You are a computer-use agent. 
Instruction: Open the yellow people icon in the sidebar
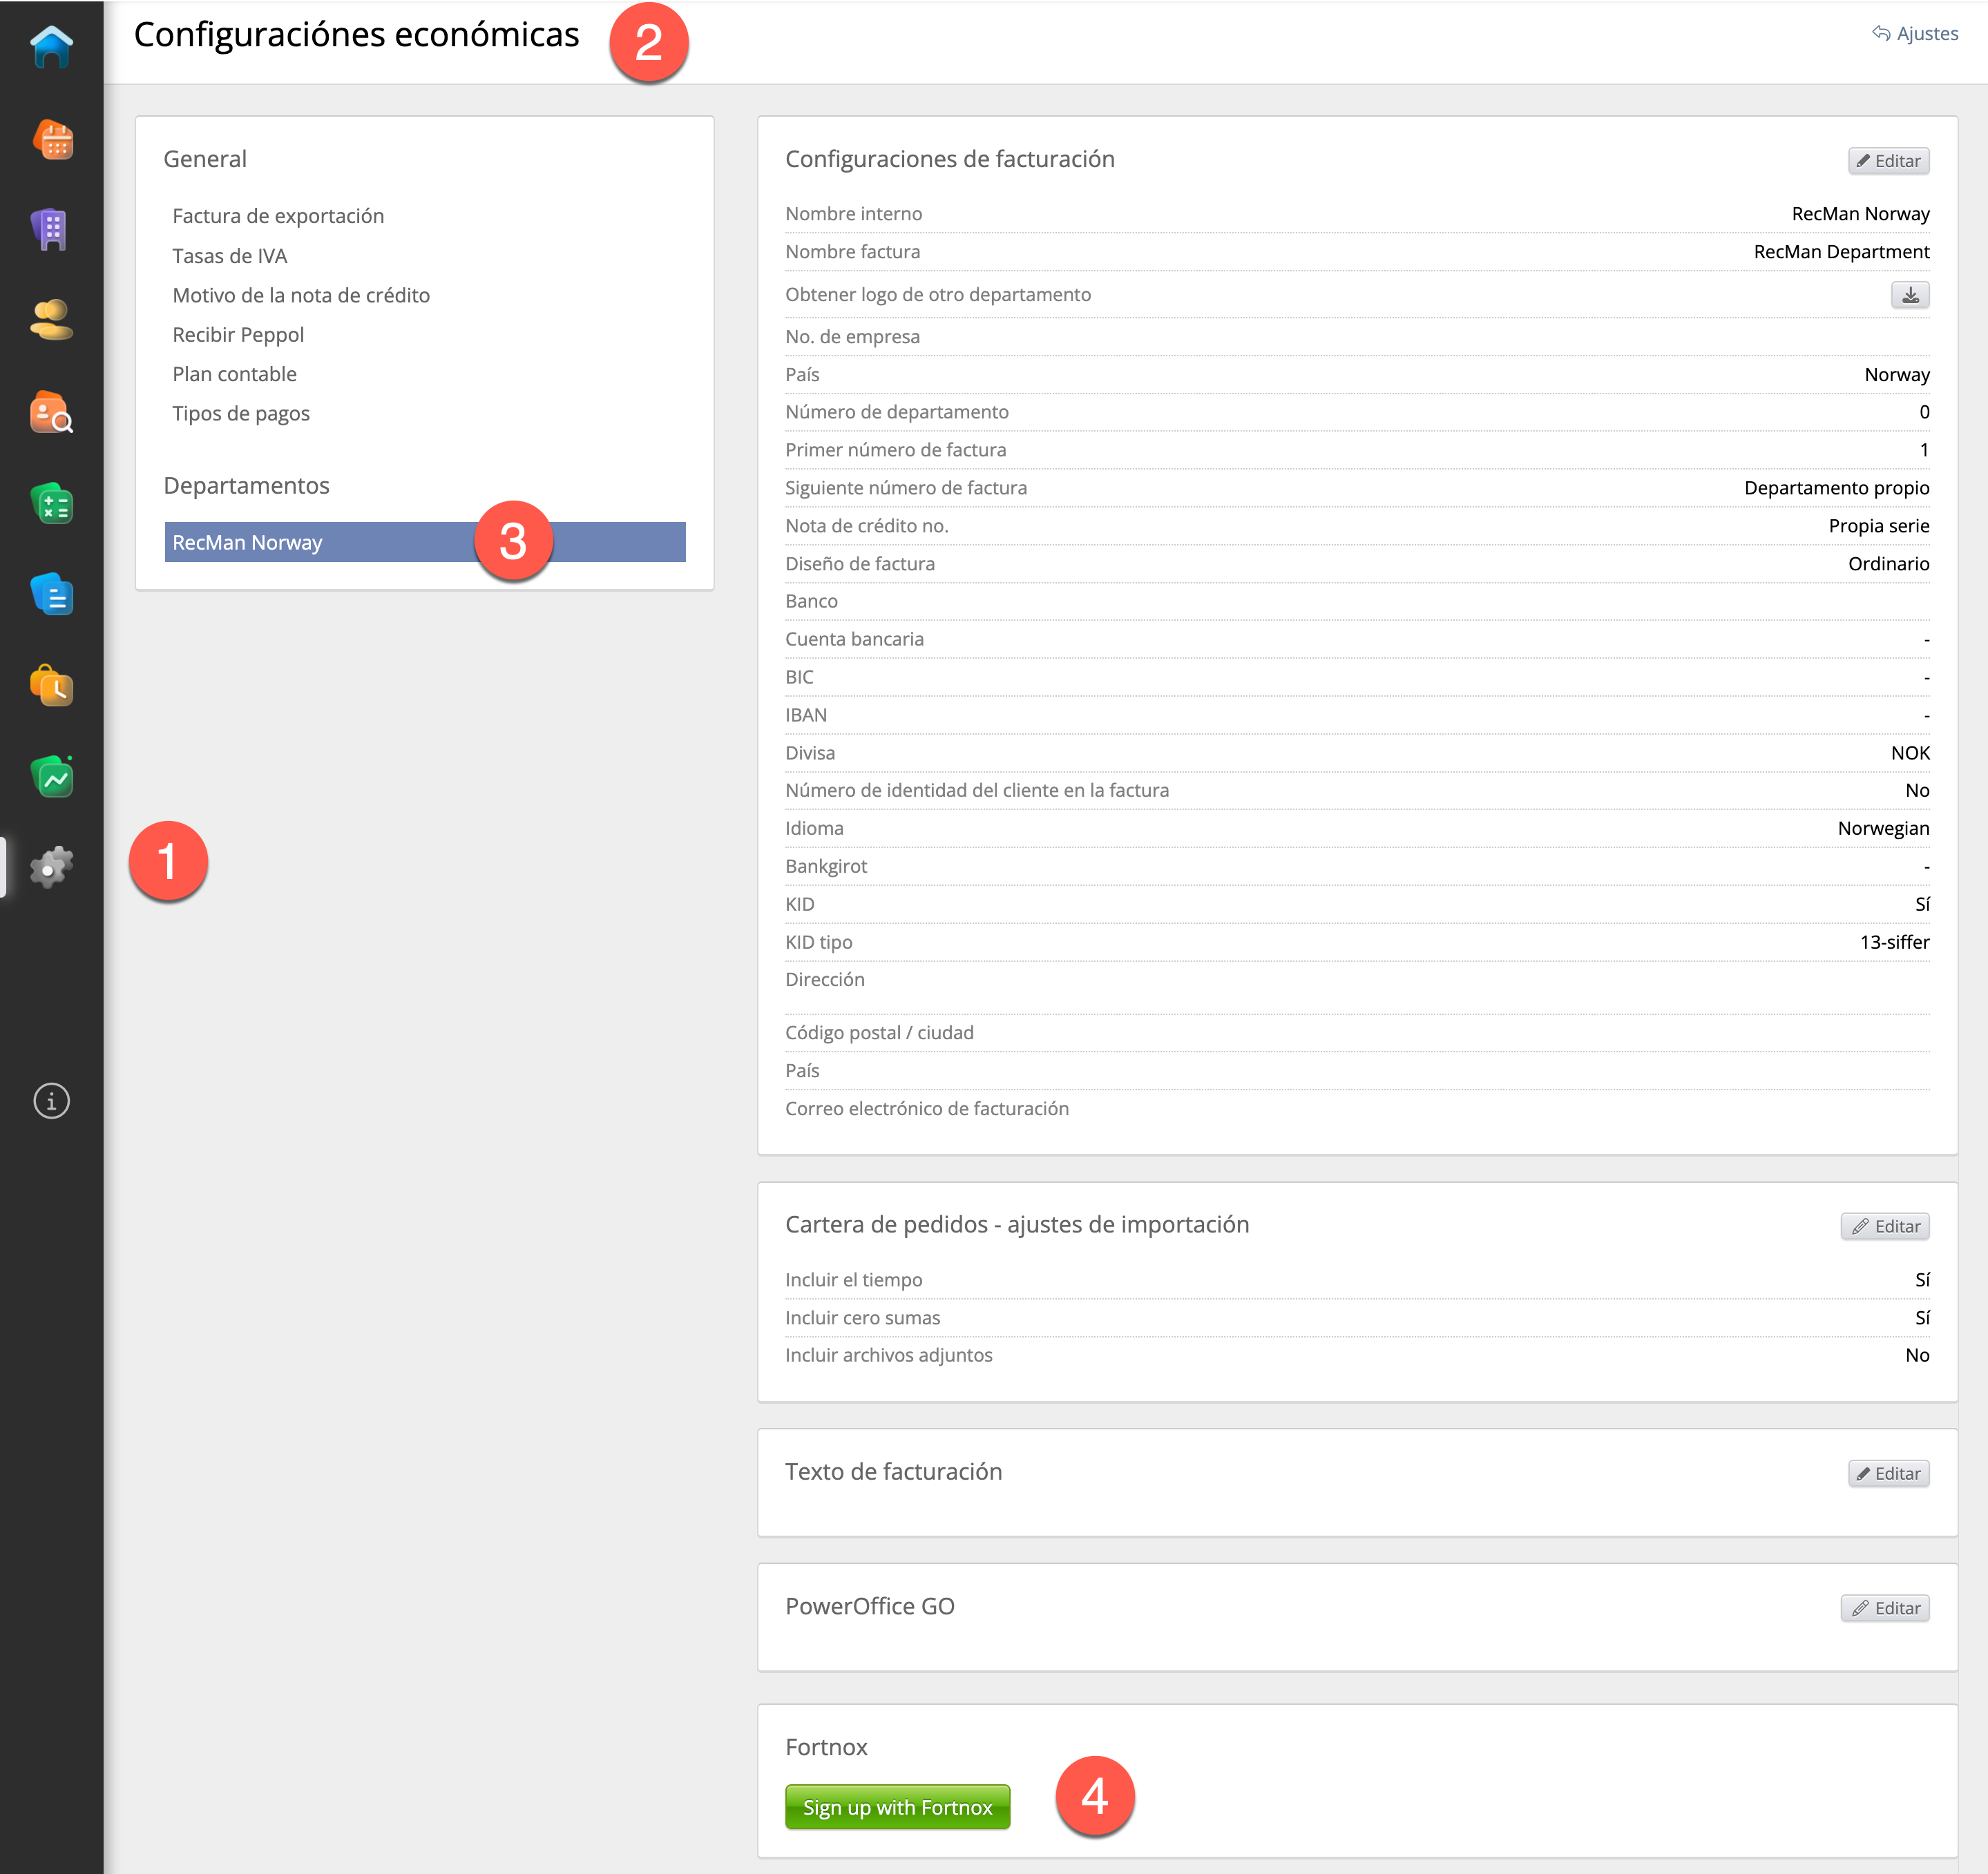click(51, 321)
